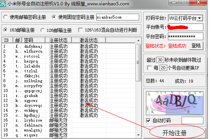The image size is (211, 139).
Task: Close the registration tool window
Action: 198,2
